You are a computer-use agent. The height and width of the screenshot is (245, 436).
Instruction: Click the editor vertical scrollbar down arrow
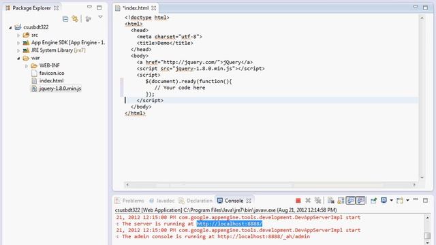pyautogui.click(x=422, y=177)
